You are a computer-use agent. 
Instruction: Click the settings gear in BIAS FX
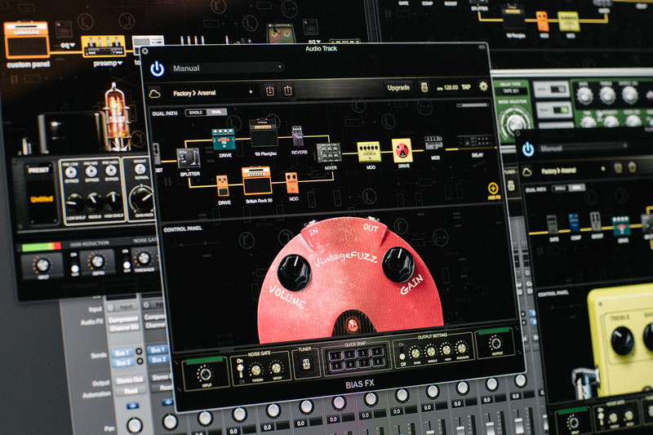483,87
